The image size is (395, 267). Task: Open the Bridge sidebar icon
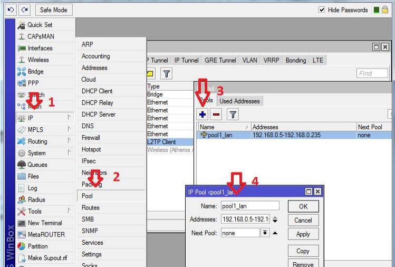coord(22,71)
